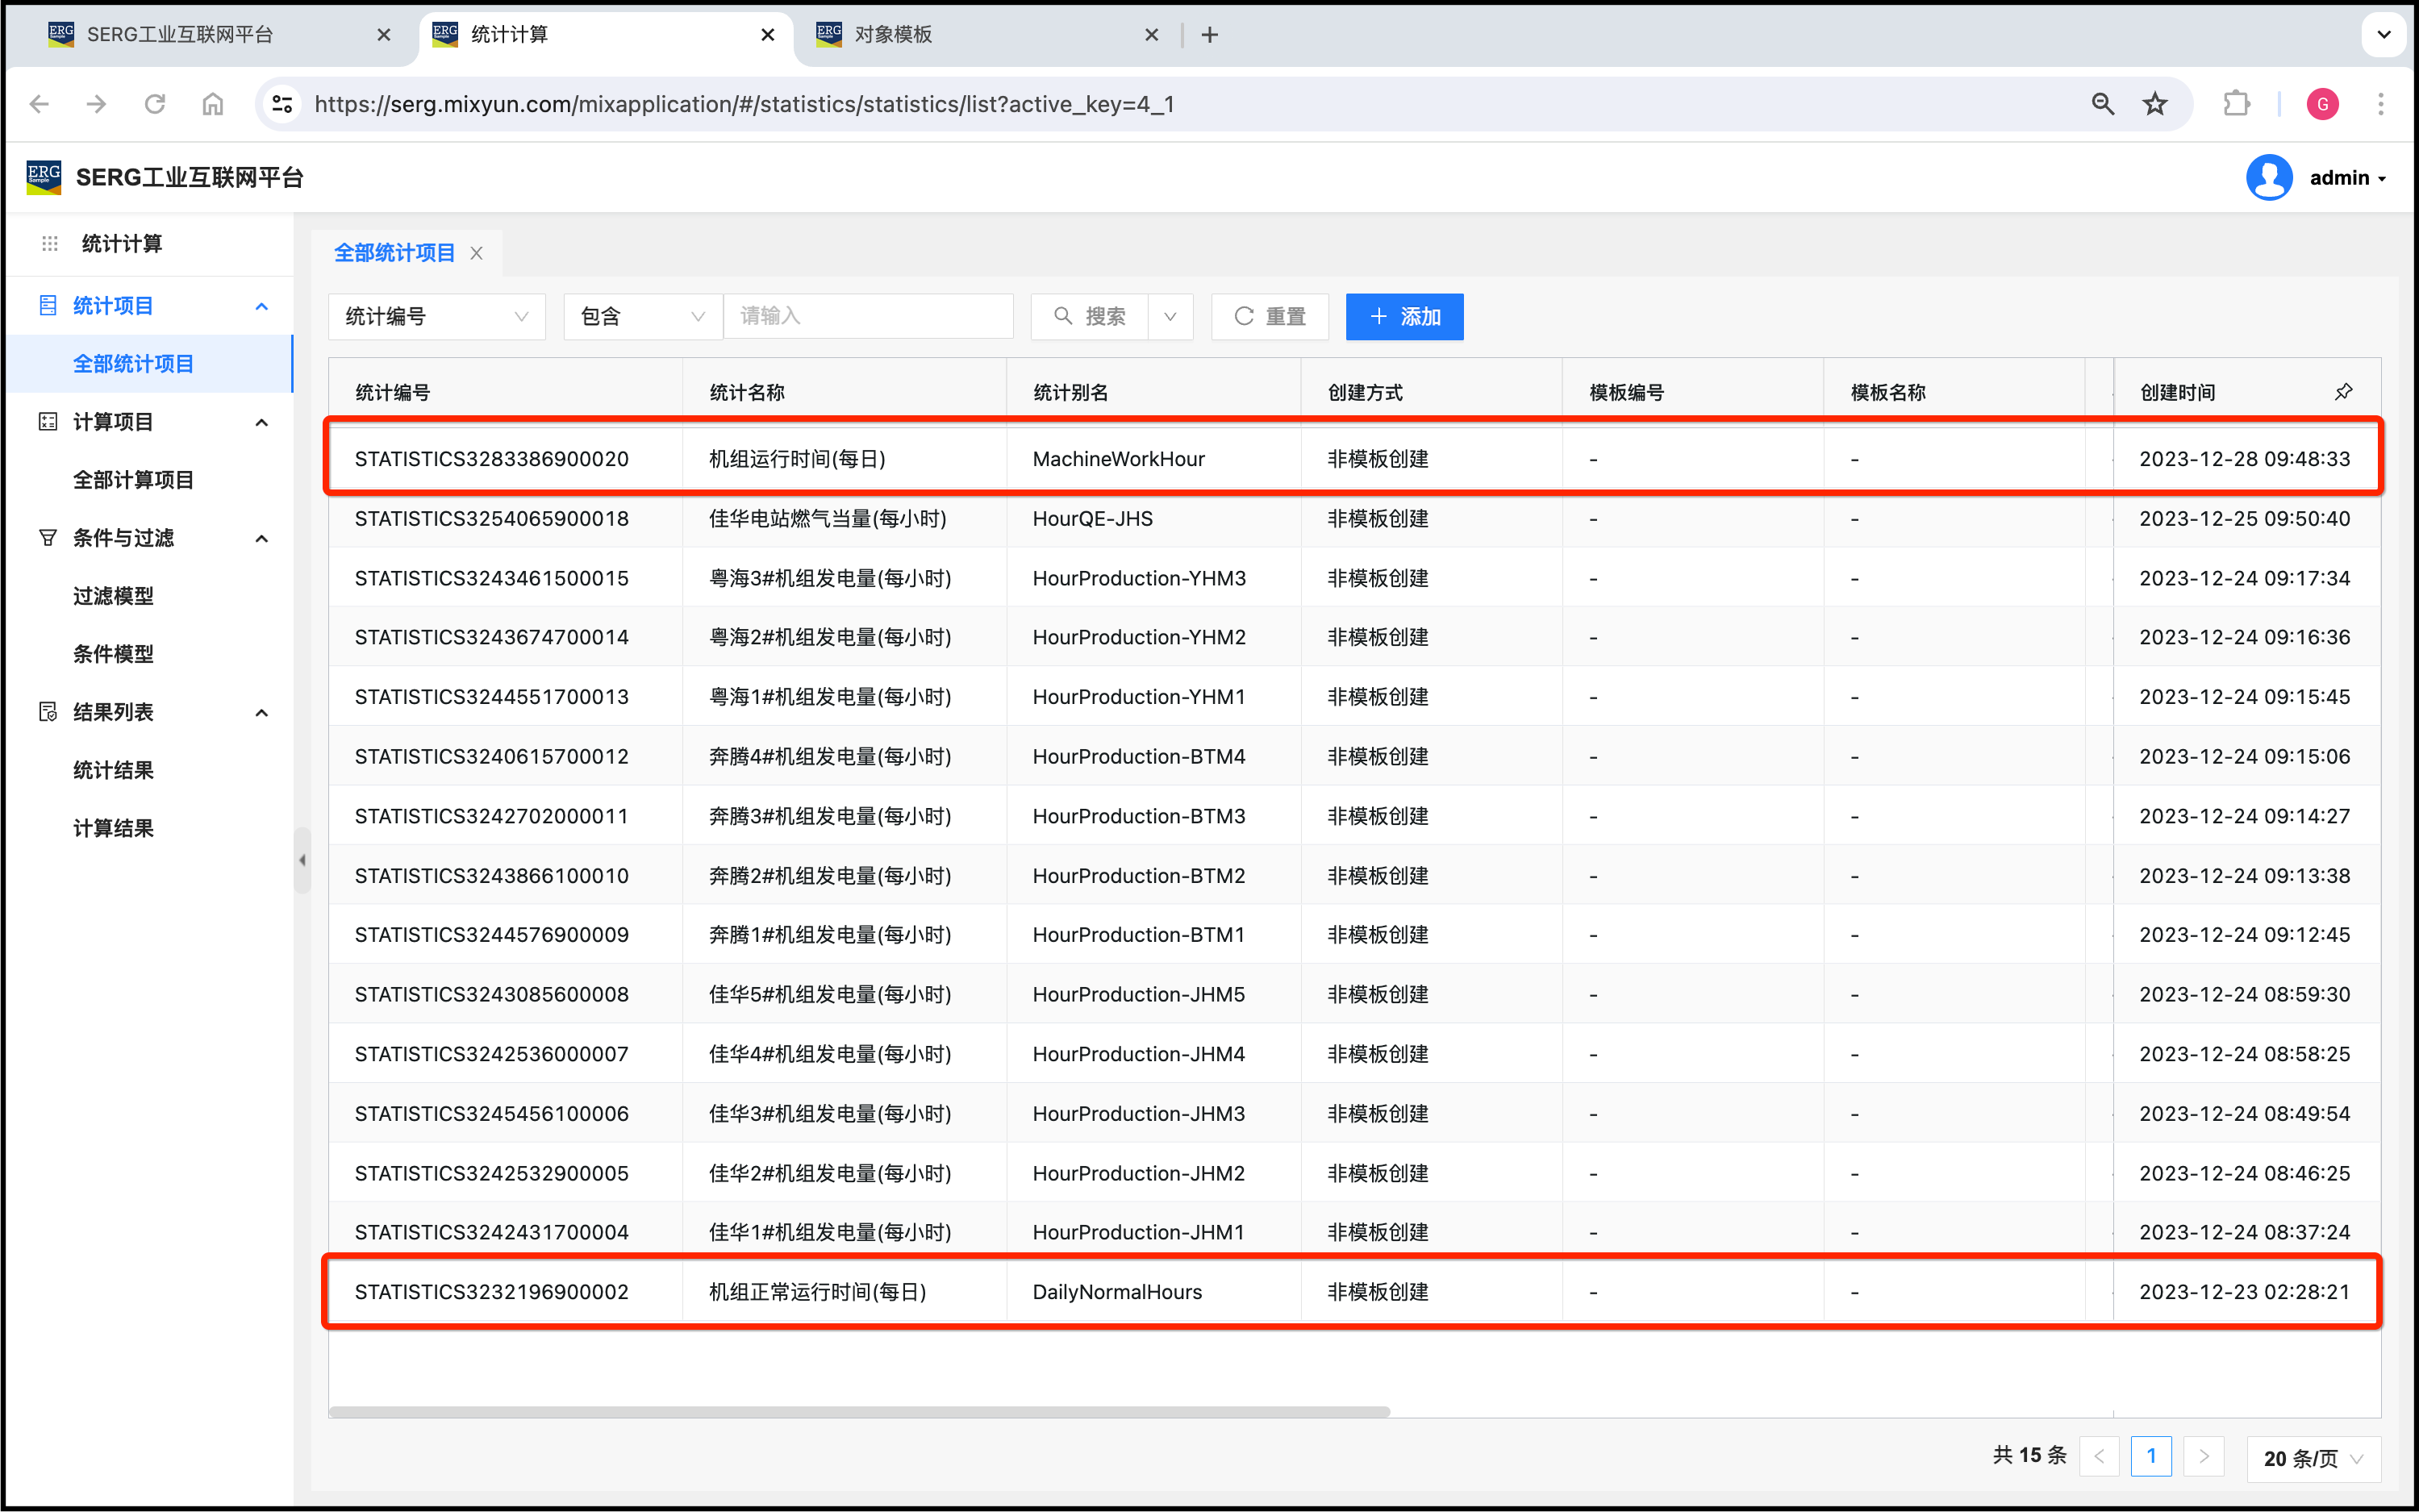Click the admin user avatar icon

2268,178
